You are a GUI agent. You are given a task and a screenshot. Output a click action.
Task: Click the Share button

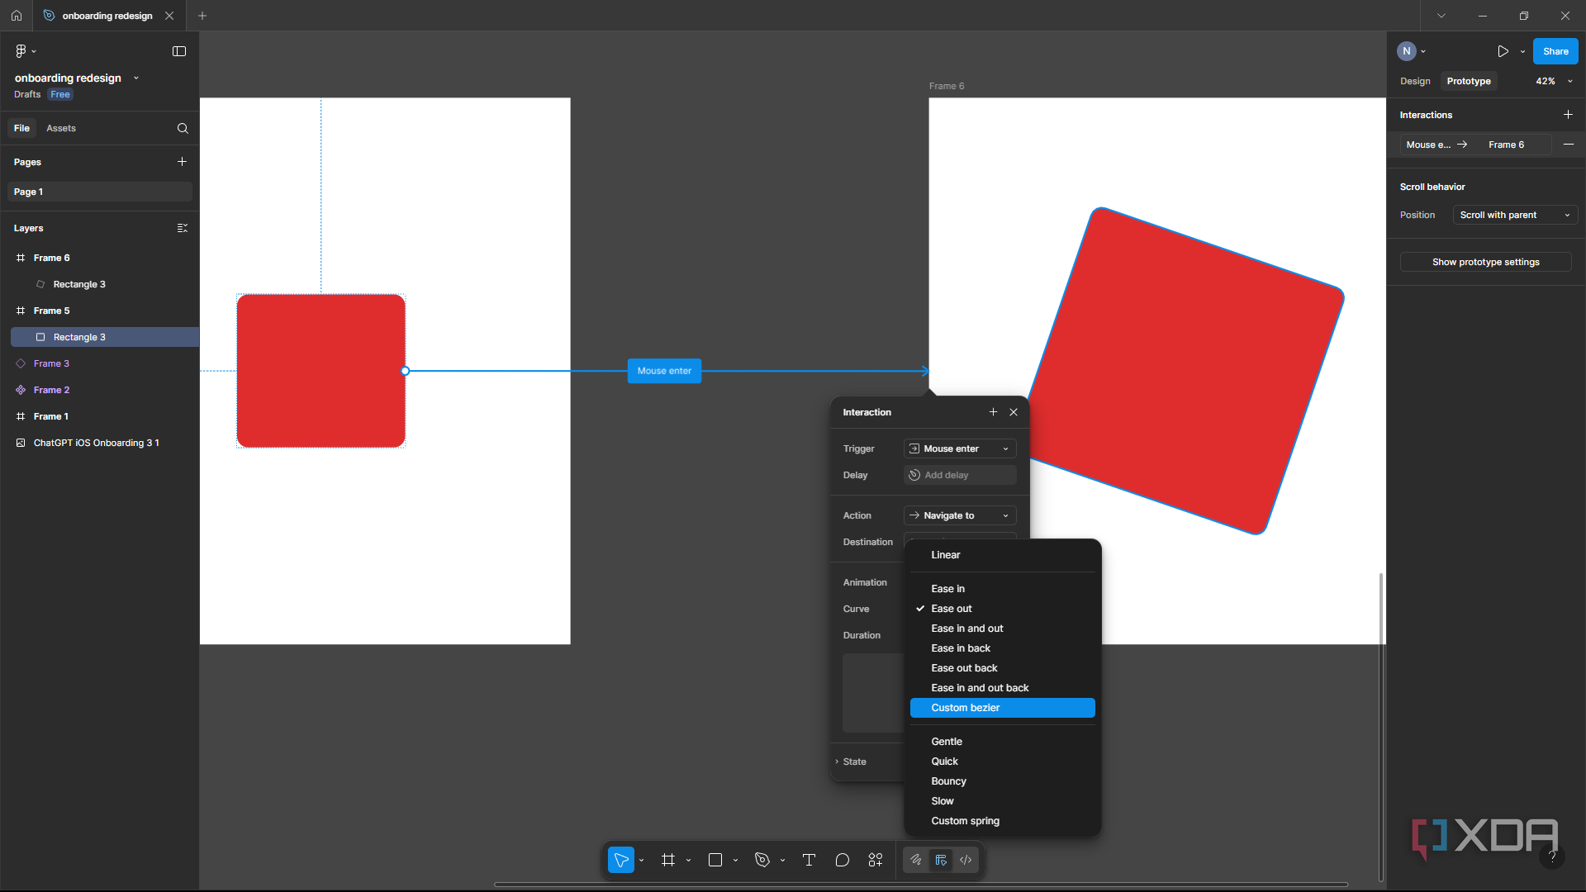tap(1555, 51)
